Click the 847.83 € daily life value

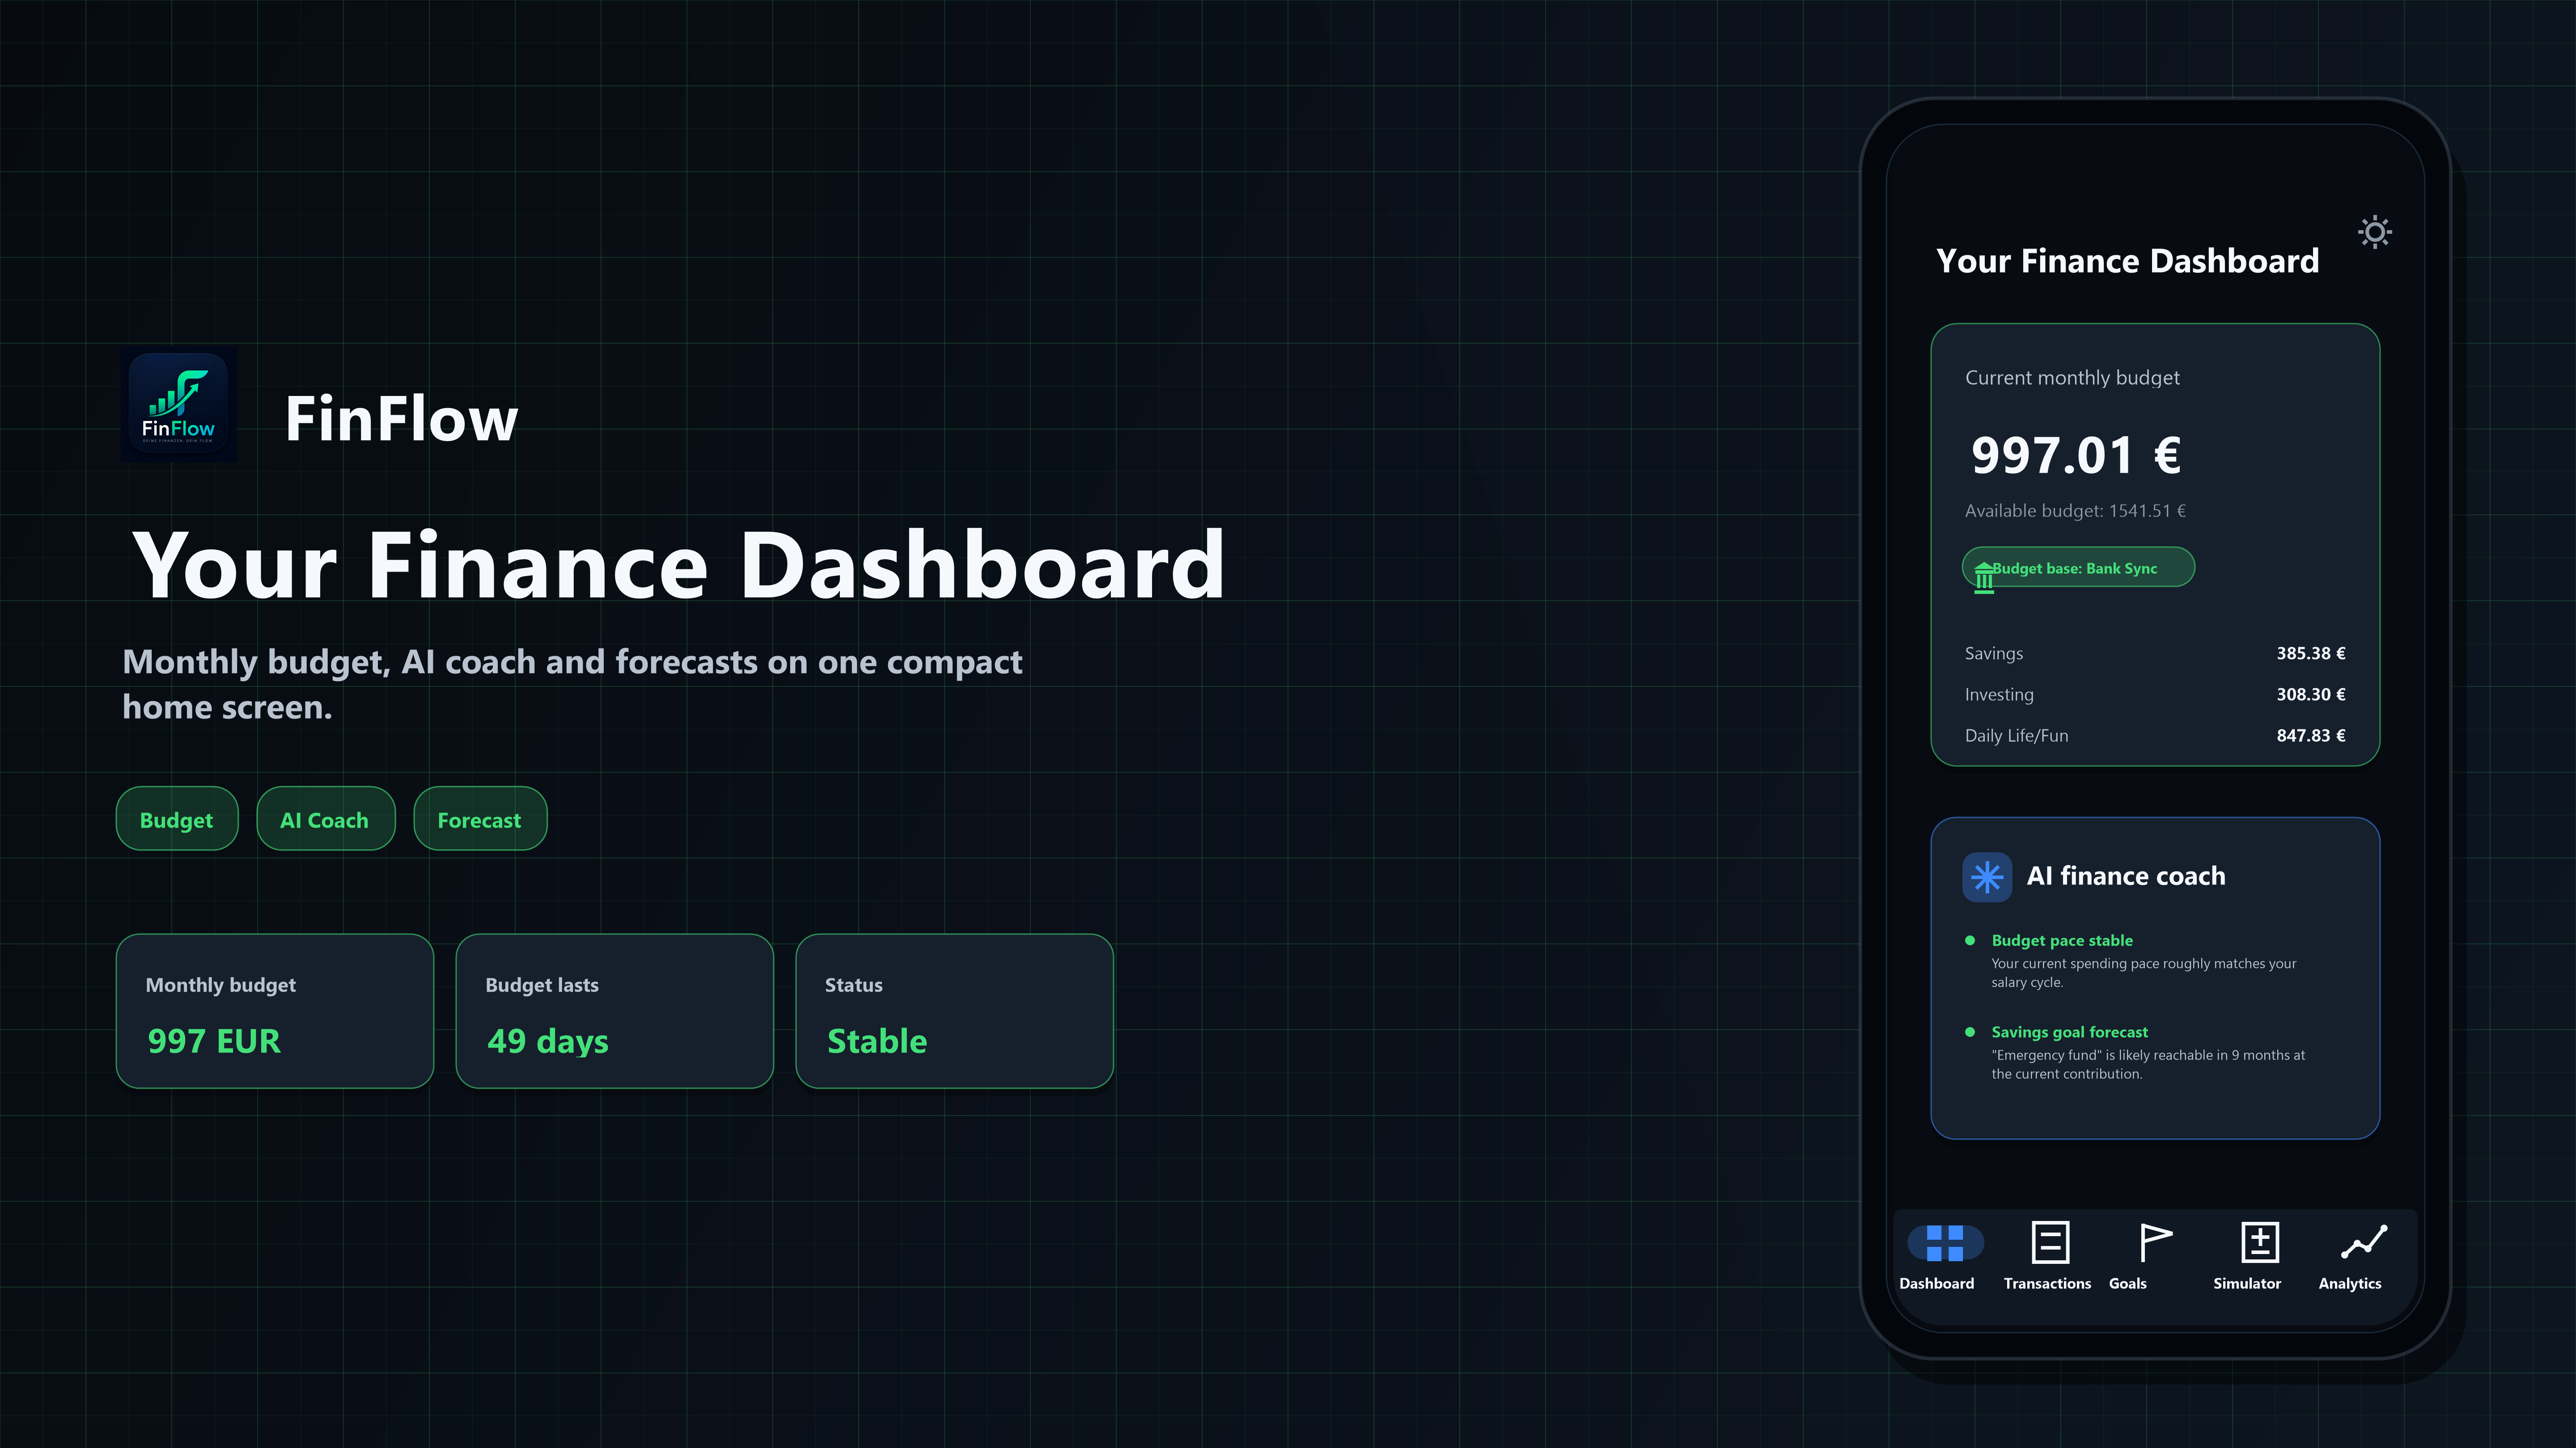coord(2311,736)
